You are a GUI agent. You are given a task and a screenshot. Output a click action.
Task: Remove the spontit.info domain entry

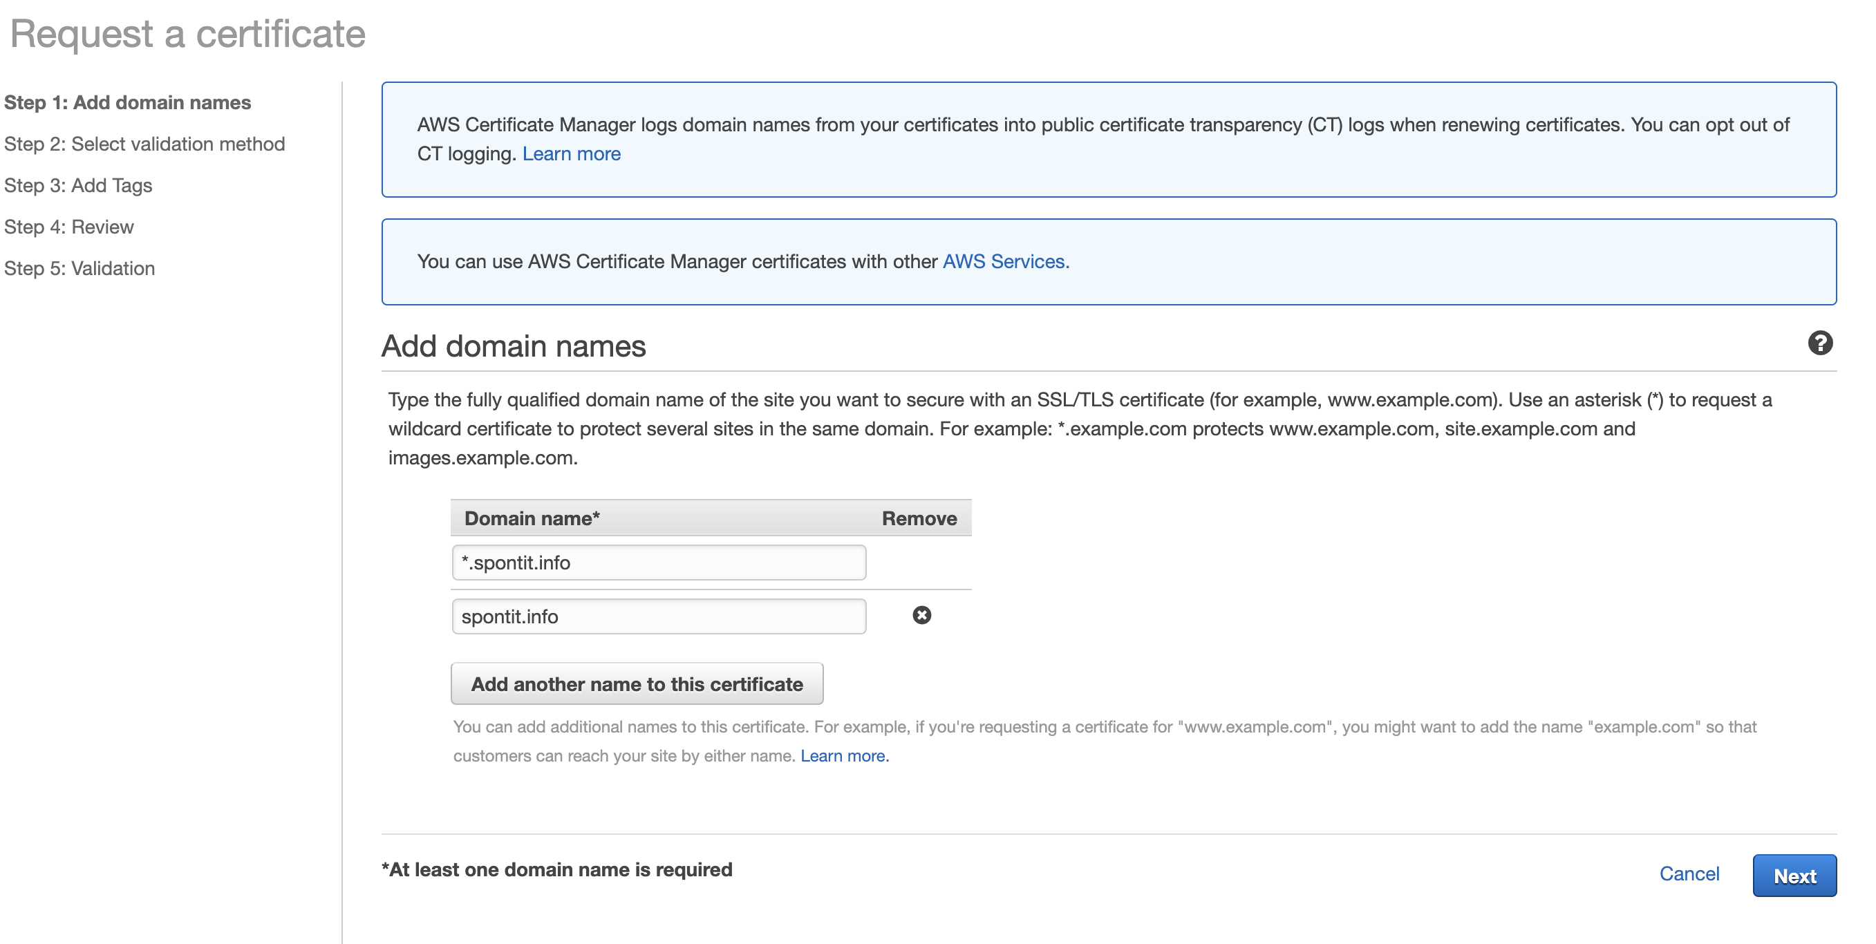click(x=921, y=615)
